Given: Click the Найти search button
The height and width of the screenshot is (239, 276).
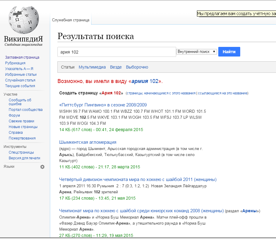Looking at the screenshot, I should click(x=229, y=52).
